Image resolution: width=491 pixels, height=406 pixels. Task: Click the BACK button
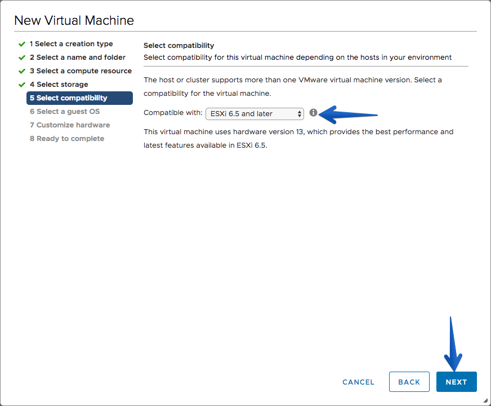point(409,382)
